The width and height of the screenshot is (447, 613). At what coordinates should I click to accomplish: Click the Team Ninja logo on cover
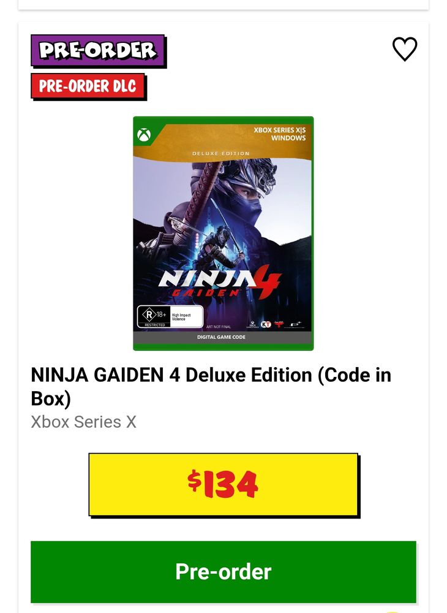(x=279, y=324)
